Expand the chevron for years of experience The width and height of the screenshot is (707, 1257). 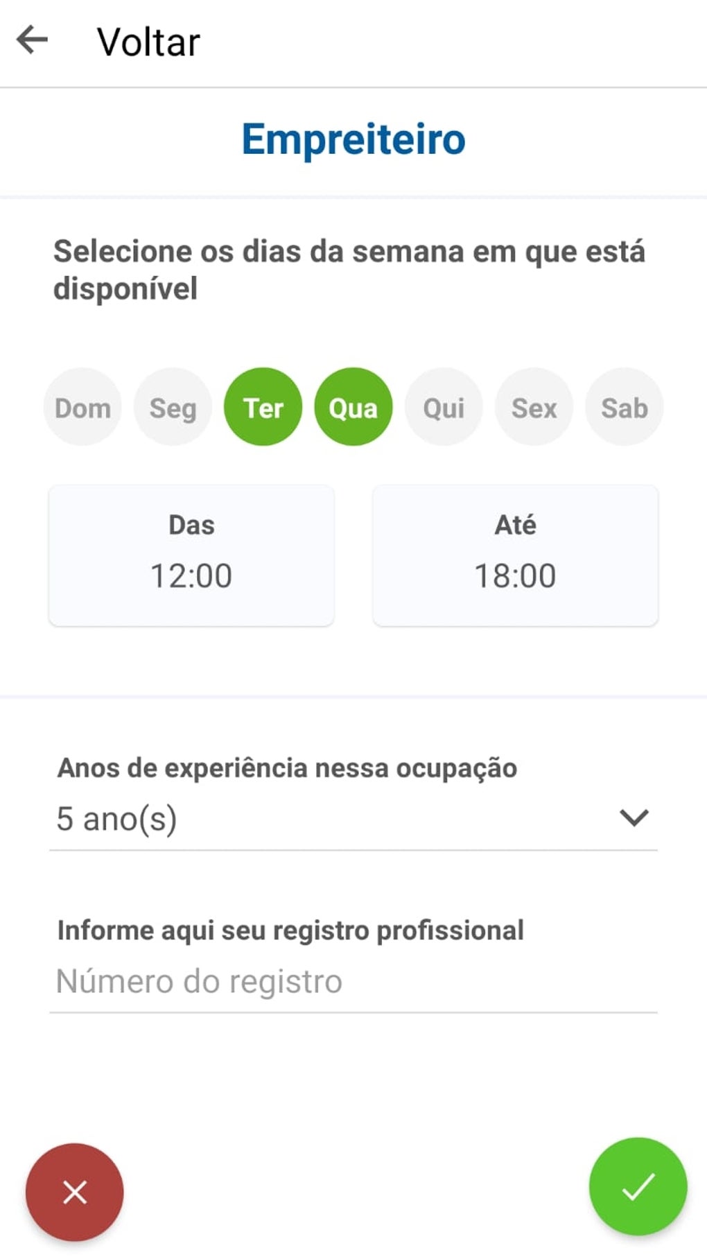coord(634,818)
